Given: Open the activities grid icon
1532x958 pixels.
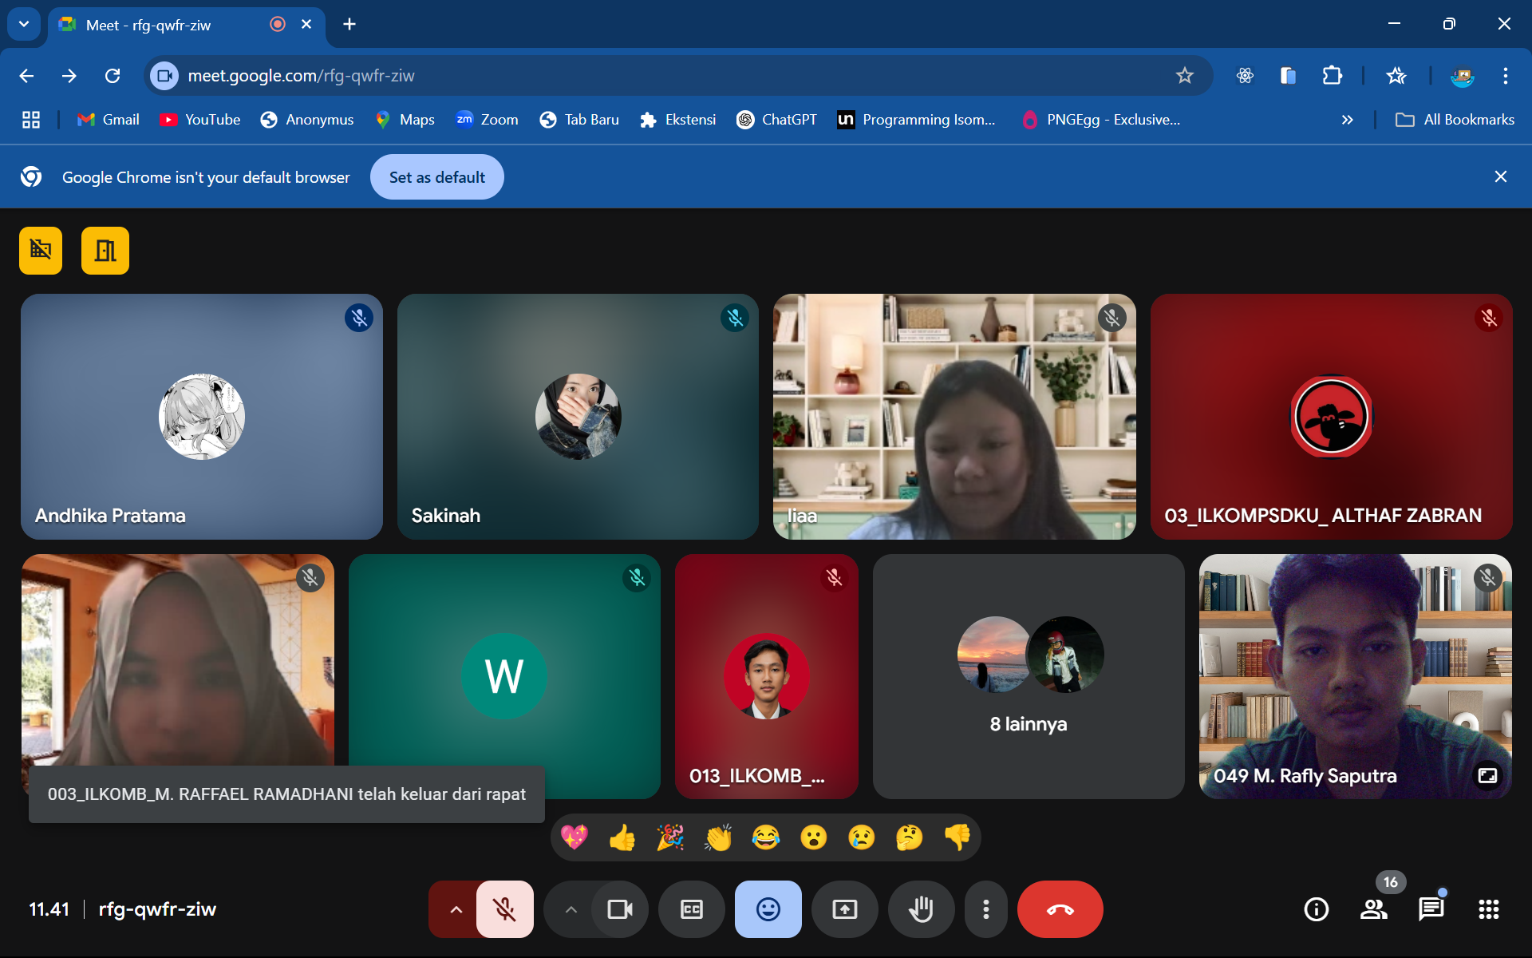Looking at the screenshot, I should click(1488, 909).
